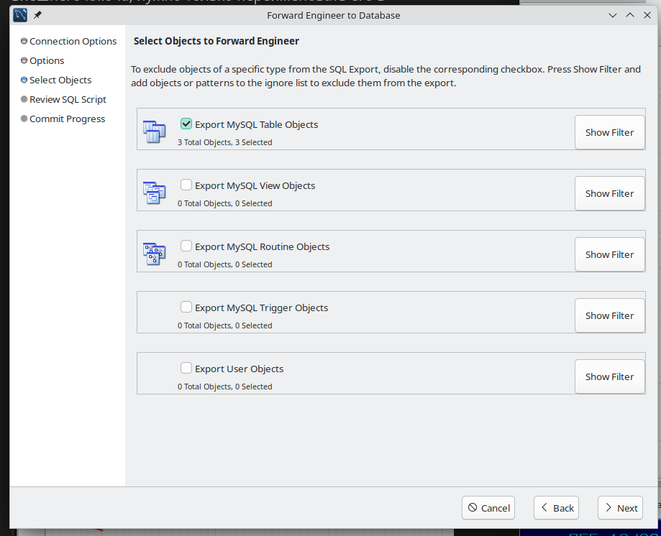Image resolution: width=661 pixels, height=536 pixels.
Task: Open Show Filter for View Objects
Action: (x=609, y=193)
